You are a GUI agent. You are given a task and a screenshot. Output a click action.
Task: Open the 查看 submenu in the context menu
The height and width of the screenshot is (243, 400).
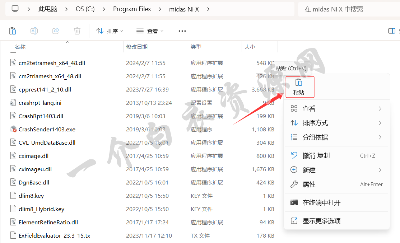336,109
